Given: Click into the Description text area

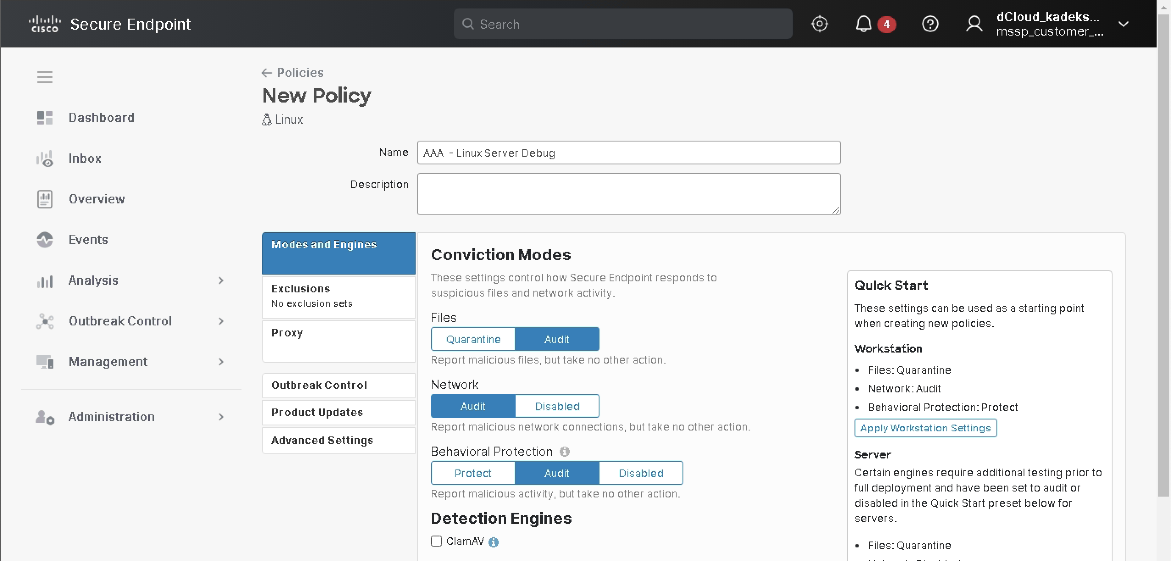Looking at the screenshot, I should tap(628, 194).
